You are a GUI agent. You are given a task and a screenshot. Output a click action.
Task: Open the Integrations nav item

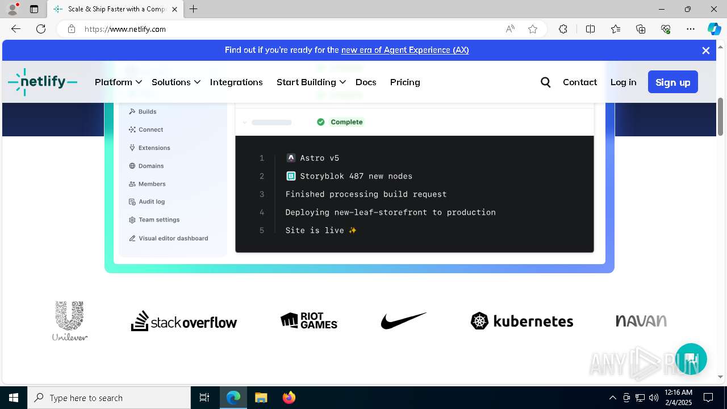pos(236,82)
